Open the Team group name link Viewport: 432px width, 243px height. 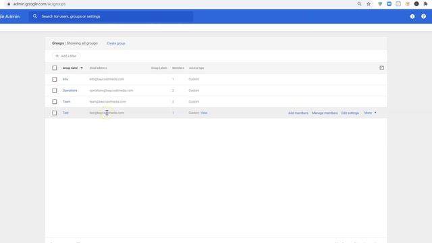66,102
